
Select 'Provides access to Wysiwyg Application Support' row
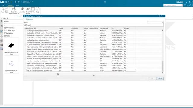click(81, 59)
